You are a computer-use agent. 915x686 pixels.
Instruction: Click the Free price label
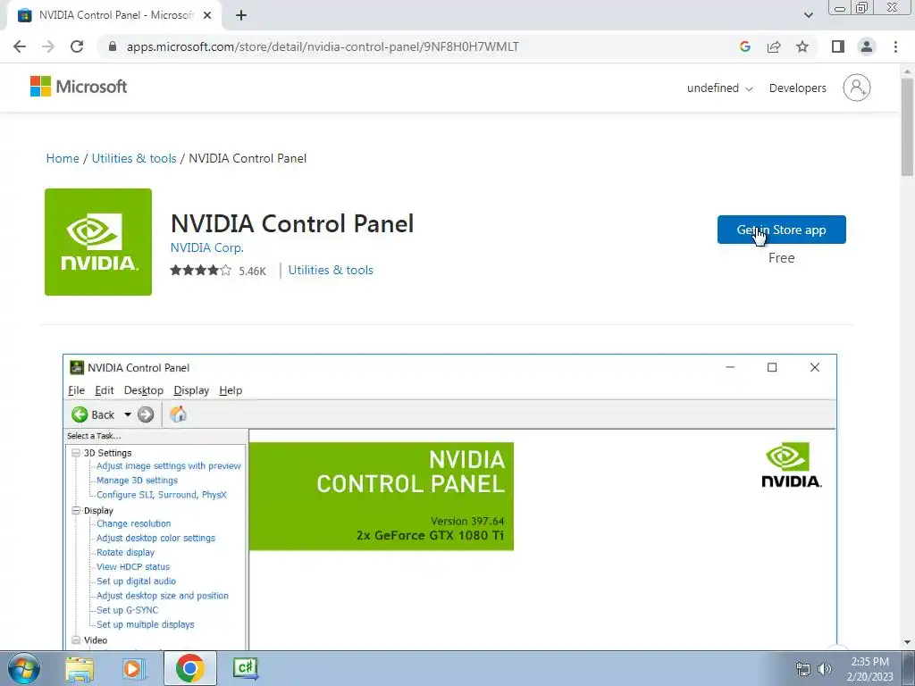click(x=781, y=258)
